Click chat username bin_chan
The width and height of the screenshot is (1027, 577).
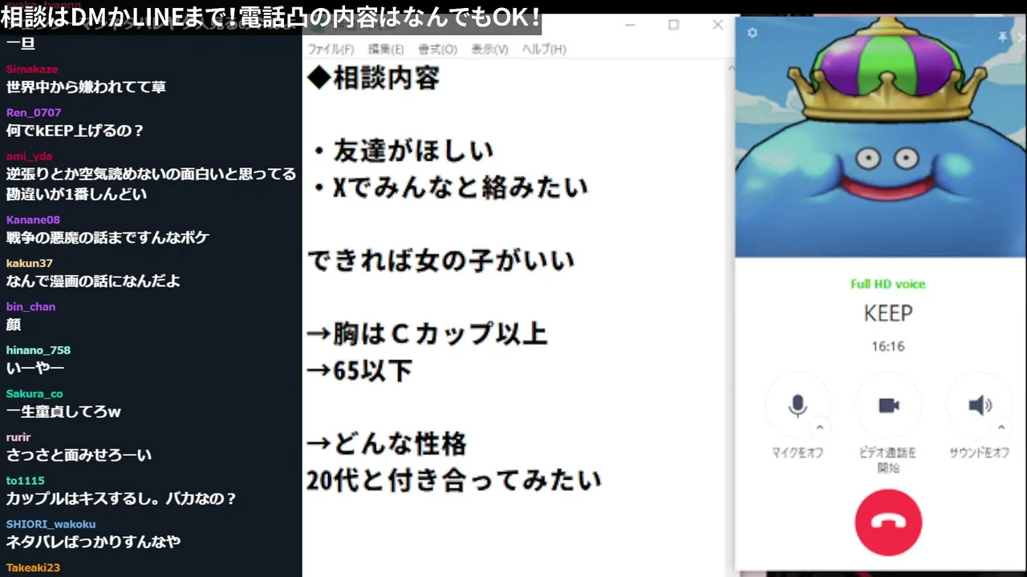(x=30, y=306)
